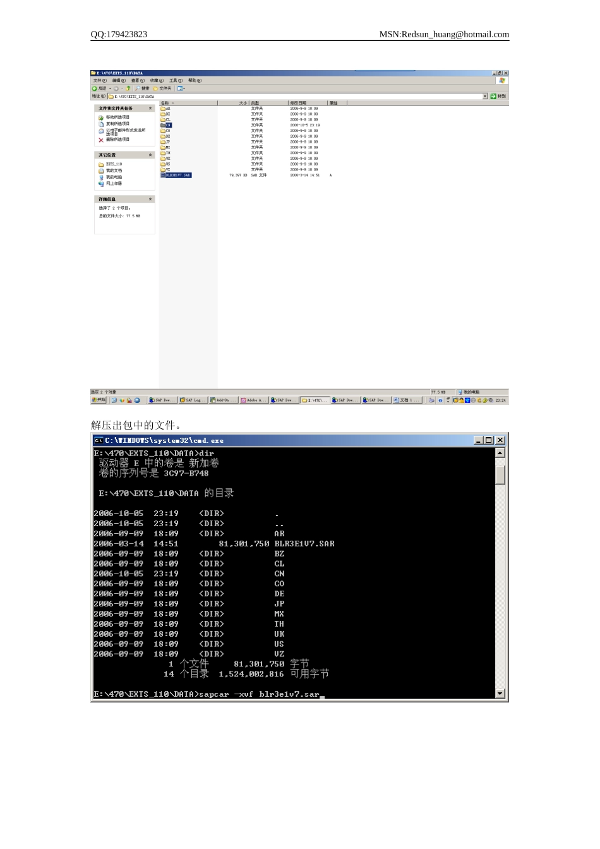Image resolution: width=600 pixels, height=849 pixels.
Task: Collapse the File and Folder Tasks panel
Action: [x=150, y=108]
